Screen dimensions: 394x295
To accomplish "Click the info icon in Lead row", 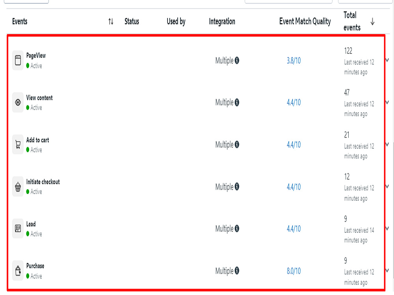I will pos(237,229).
